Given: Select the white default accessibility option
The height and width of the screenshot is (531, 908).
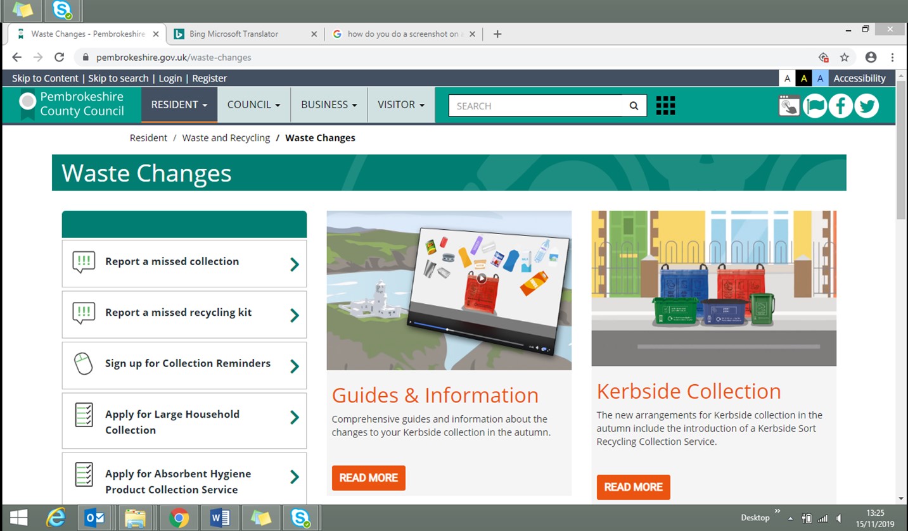Looking at the screenshot, I should point(787,78).
